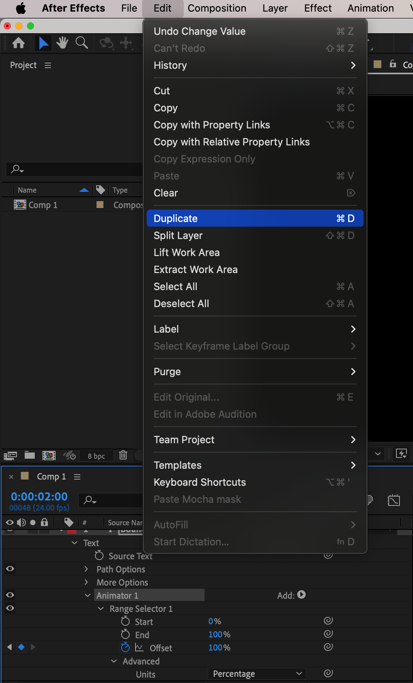Screen dimensions: 413x683
Task: Delete selected item with trash icon
Action: (123, 455)
